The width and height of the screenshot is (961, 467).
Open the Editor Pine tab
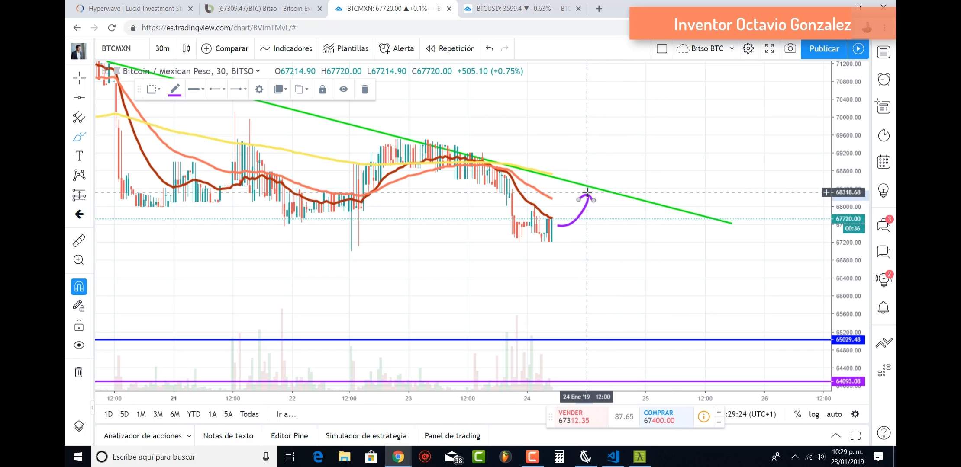pos(289,435)
